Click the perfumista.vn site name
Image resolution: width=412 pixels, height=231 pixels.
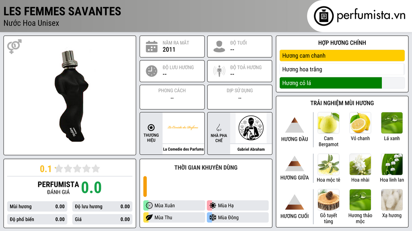pyautogui.click(x=371, y=16)
